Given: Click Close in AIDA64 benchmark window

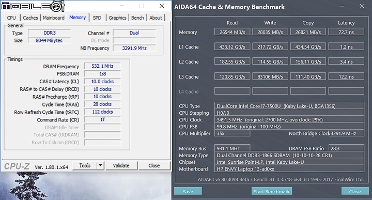Looking at the screenshot, I should [355, 191].
